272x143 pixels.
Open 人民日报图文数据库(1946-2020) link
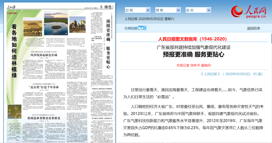coord(192,39)
